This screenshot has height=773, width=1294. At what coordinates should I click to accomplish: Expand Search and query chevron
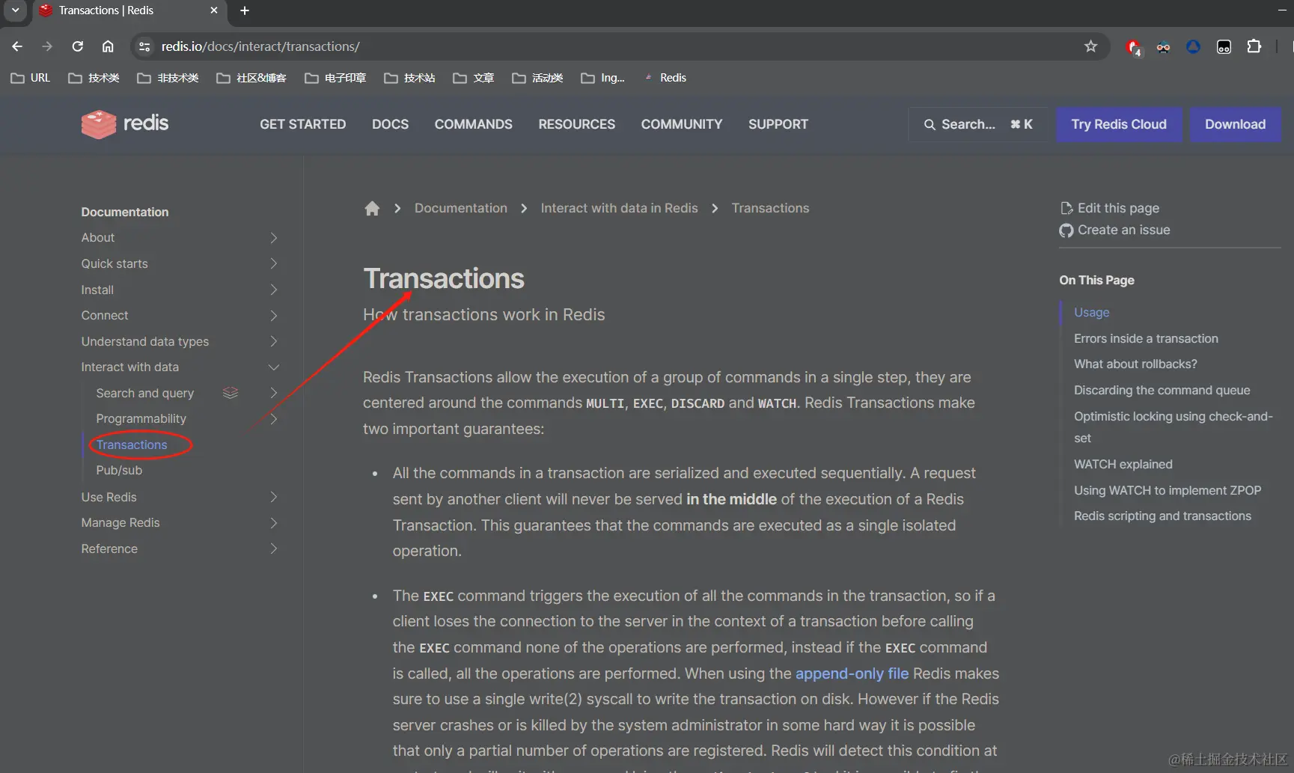[x=273, y=393]
